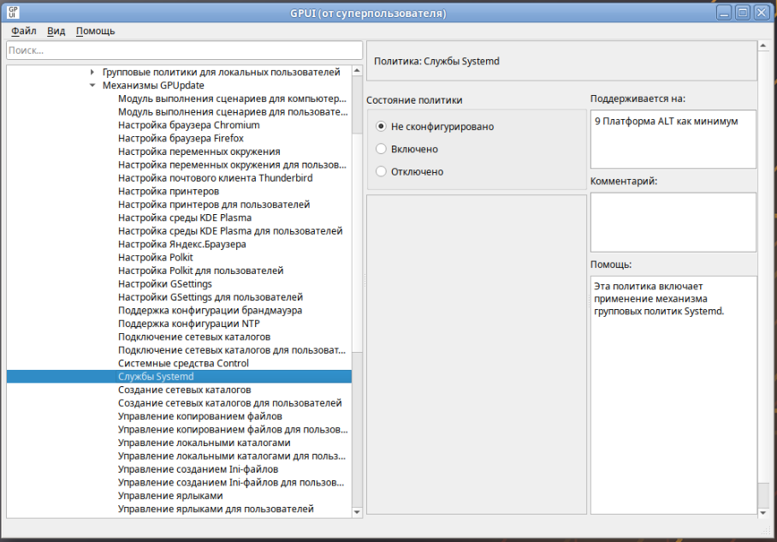The height and width of the screenshot is (542, 777).
Task: Select Настройка переменных окружения для пользователей
Action: pyautogui.click(x=233, y=164)
